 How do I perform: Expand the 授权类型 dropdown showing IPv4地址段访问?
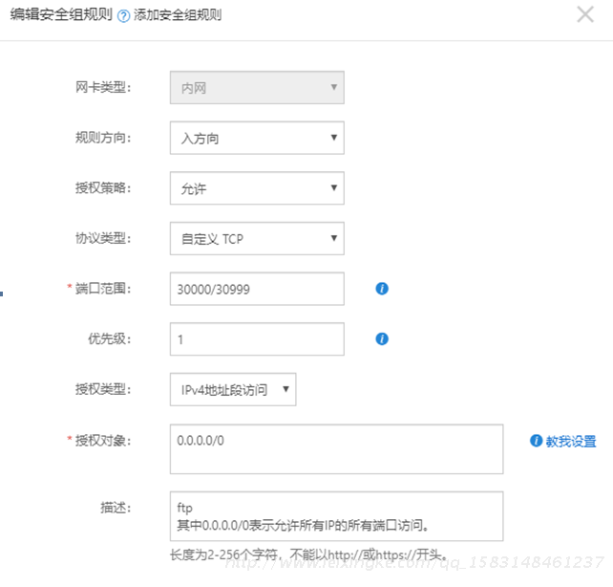pos(233,389)
